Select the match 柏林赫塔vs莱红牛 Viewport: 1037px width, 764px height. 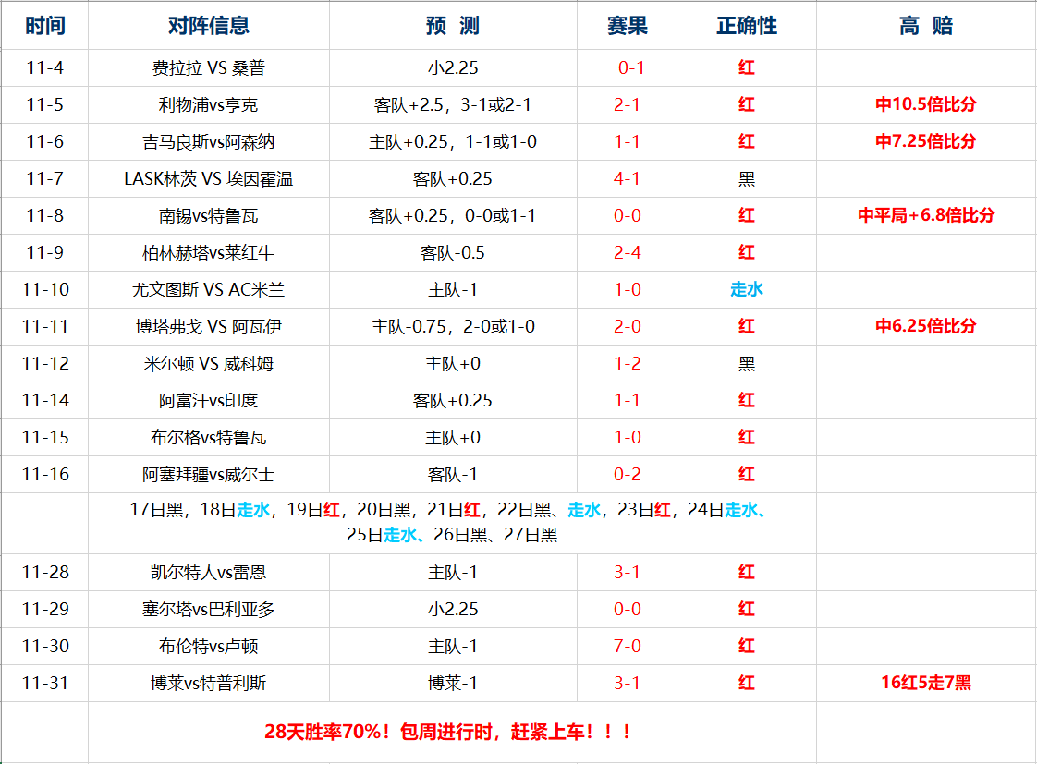tap(208, 252)
